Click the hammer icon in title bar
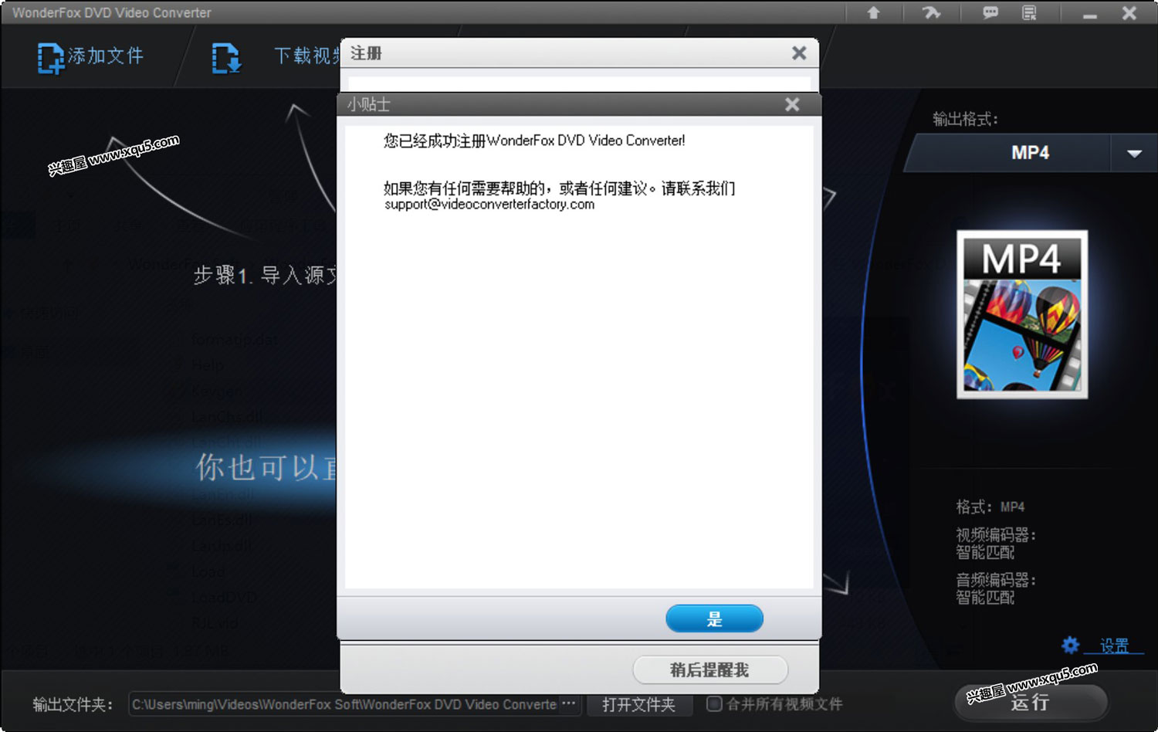 coord(931,12)
